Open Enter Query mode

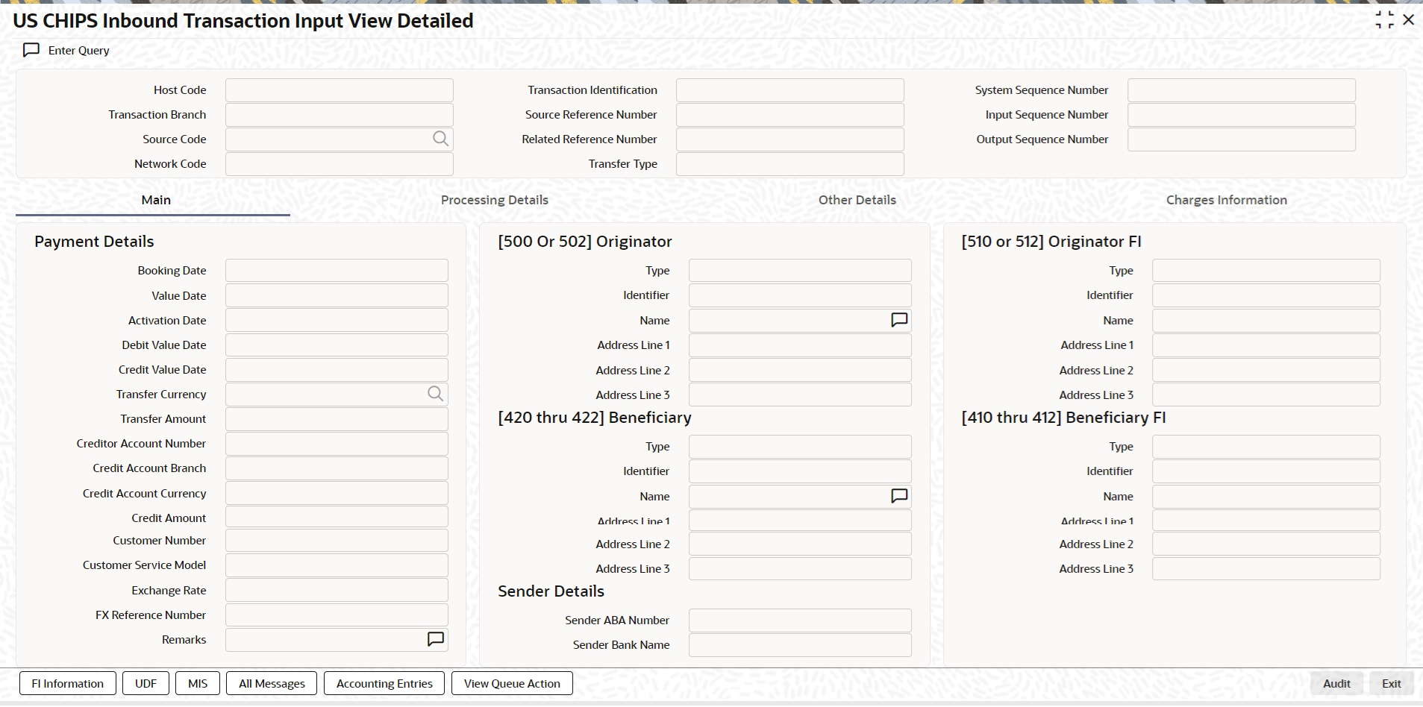point(66,50)
